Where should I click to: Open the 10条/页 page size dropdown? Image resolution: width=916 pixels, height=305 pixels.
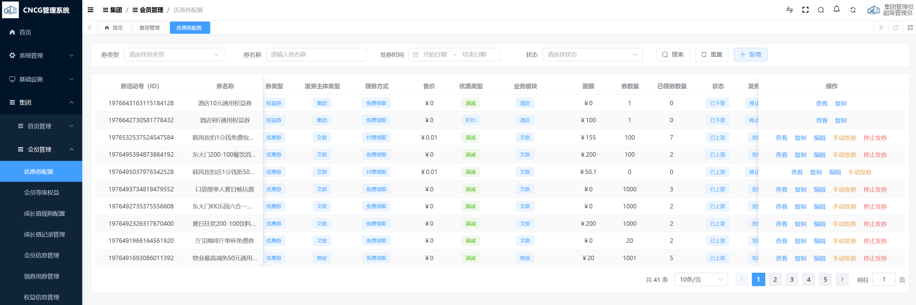pos(701,279)
